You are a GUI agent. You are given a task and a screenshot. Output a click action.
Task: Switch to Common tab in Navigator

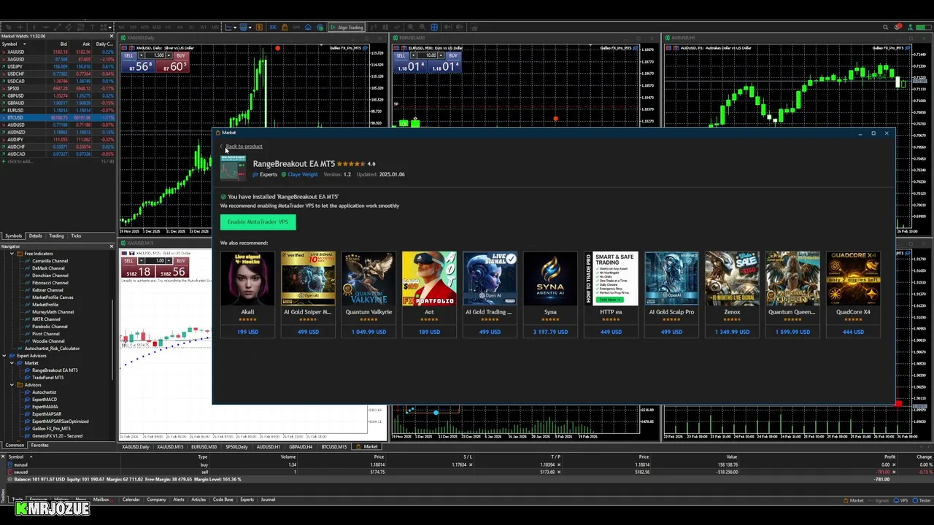coord(15,445)
